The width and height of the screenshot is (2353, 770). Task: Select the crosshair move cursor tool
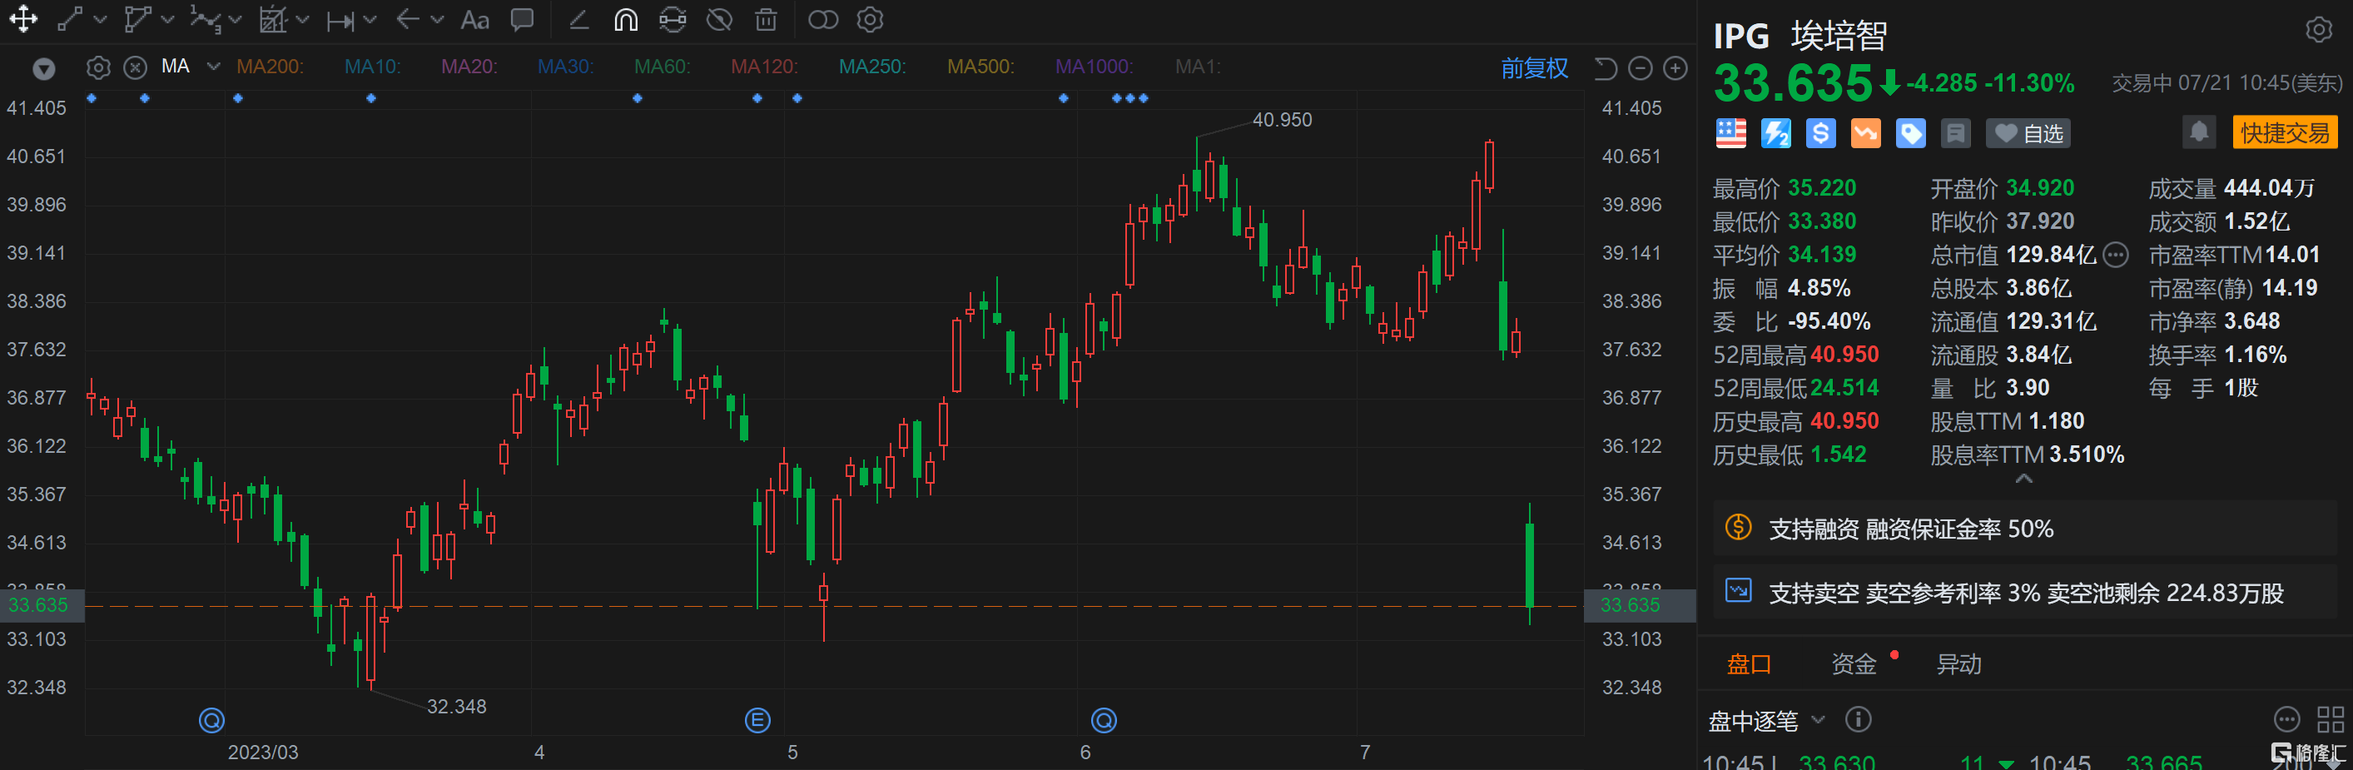[x=22, y=19]
